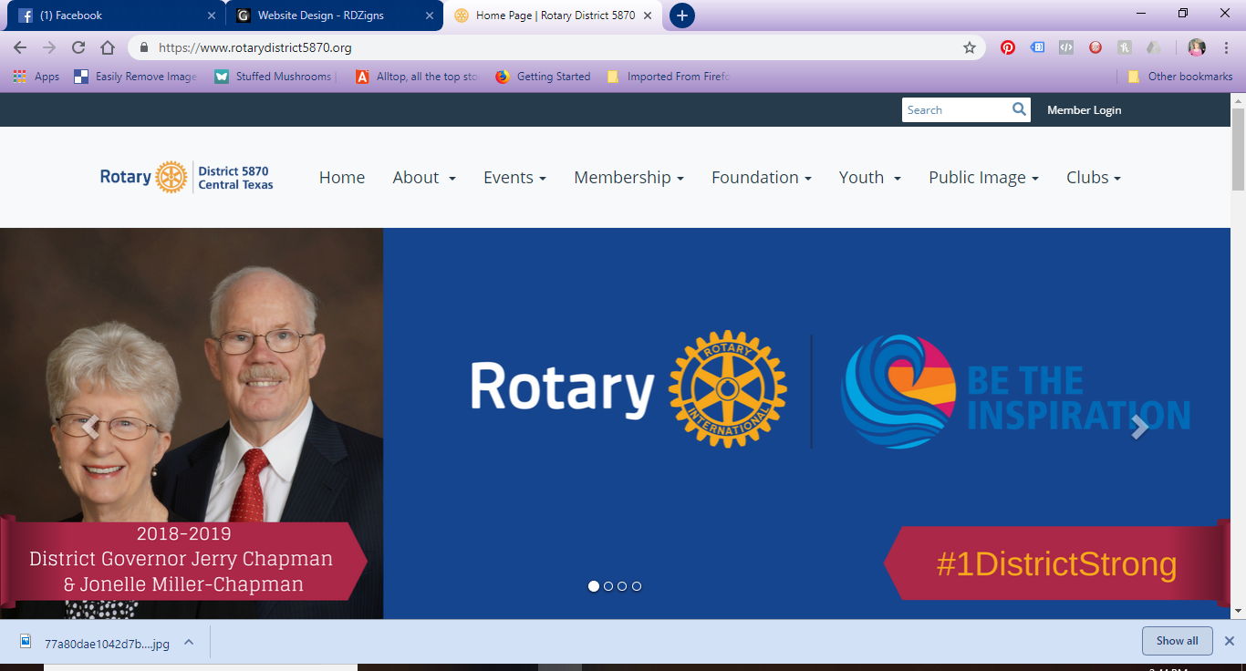Open the downloaded jpg file
This screenshot has height=671, width=1246.
tap(96, 643)
